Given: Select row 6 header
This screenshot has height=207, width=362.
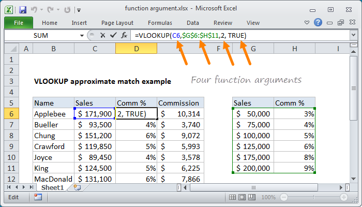Looking at the screenshot, I should (x=11, y=114).
